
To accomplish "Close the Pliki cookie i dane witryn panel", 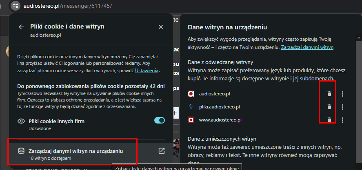I will click(161, 27).
